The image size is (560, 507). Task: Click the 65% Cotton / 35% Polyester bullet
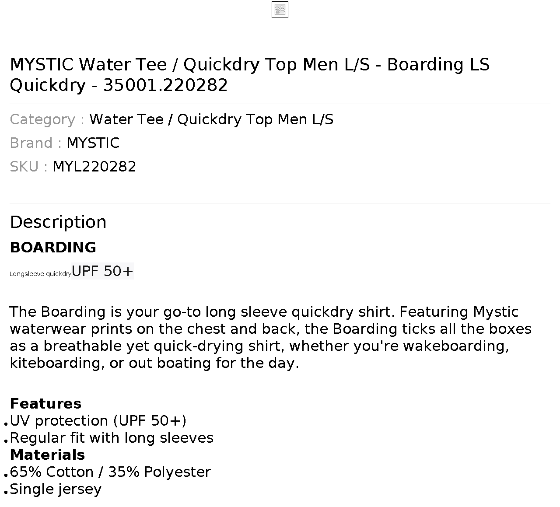click(110, 472)
